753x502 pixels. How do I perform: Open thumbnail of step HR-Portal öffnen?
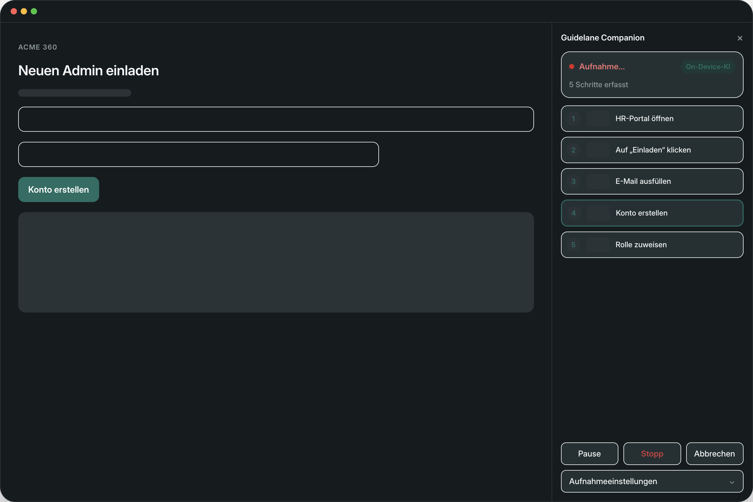click(598, 119)
